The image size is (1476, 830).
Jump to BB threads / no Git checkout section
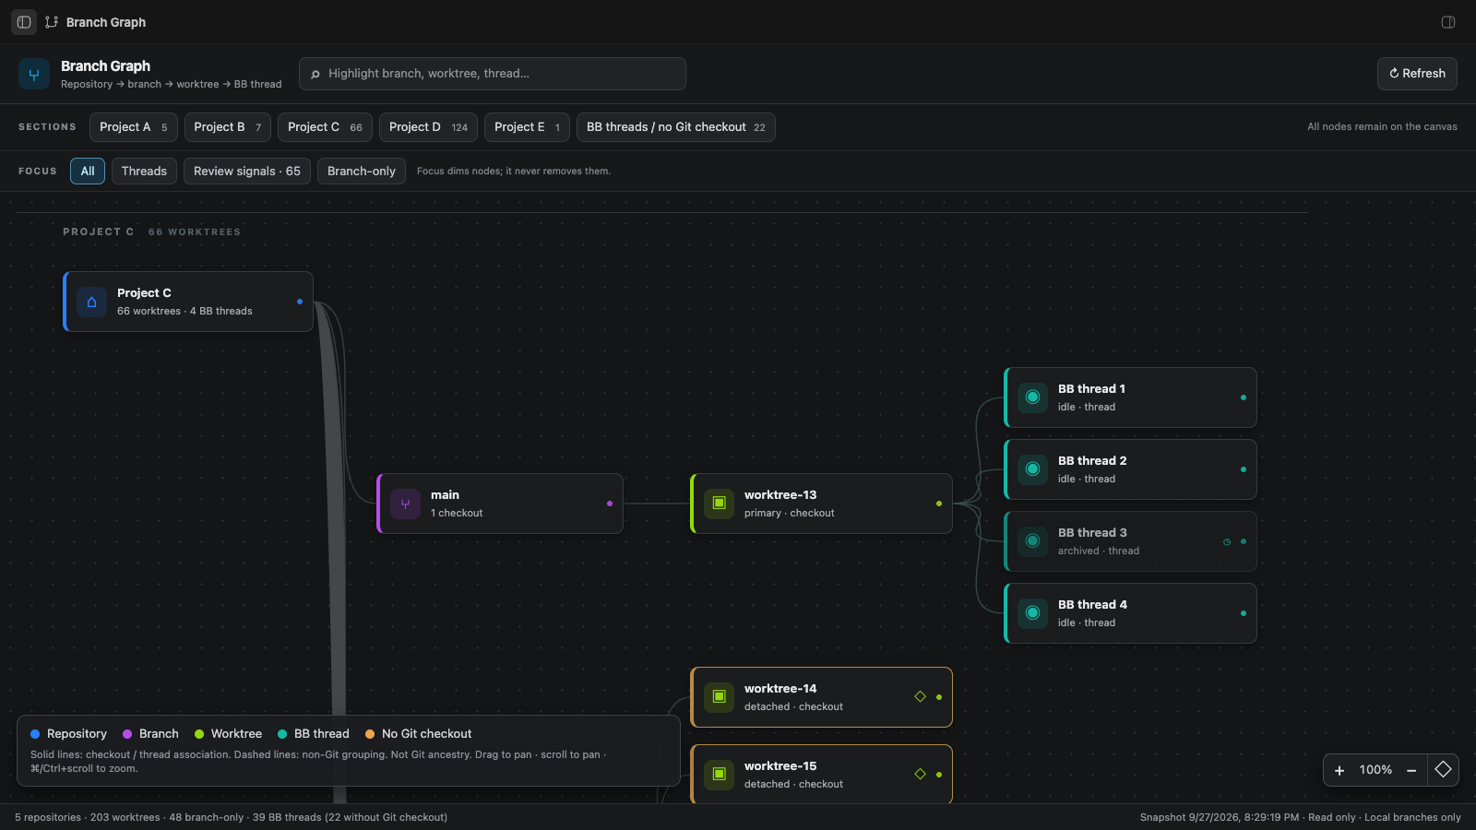pos(676,127)
